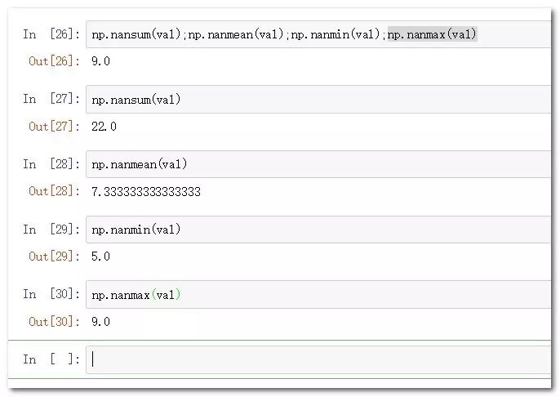
Task: Click Out[26] output value 9.0
Action: point(100,61)
